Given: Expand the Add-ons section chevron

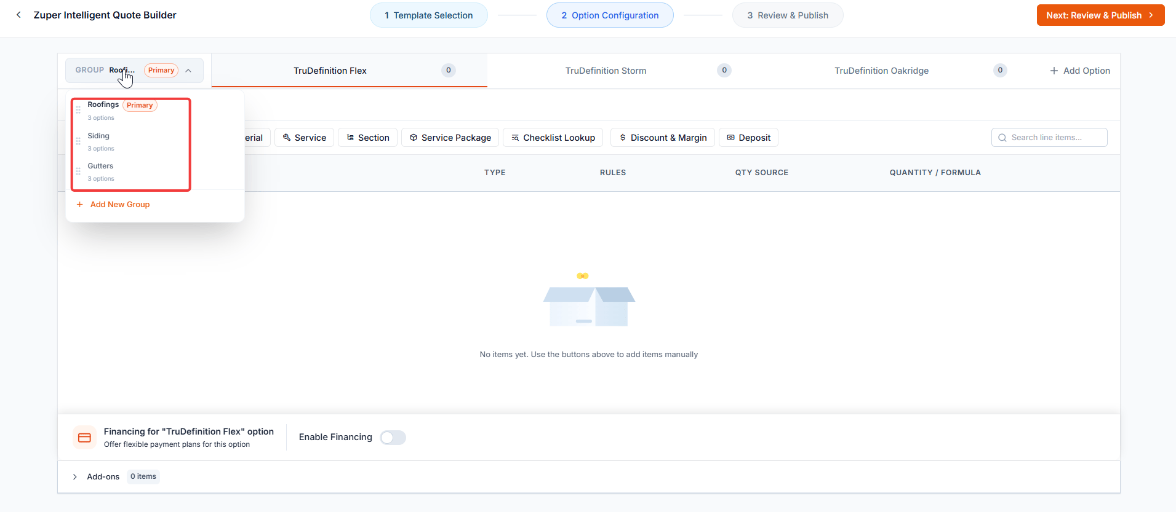Looking at the screenshot, I should click(74, 477).
